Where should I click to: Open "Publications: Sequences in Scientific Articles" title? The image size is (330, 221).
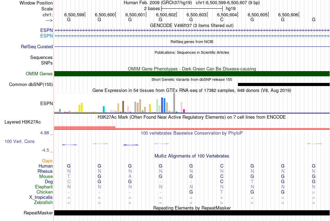click(192, 52)
